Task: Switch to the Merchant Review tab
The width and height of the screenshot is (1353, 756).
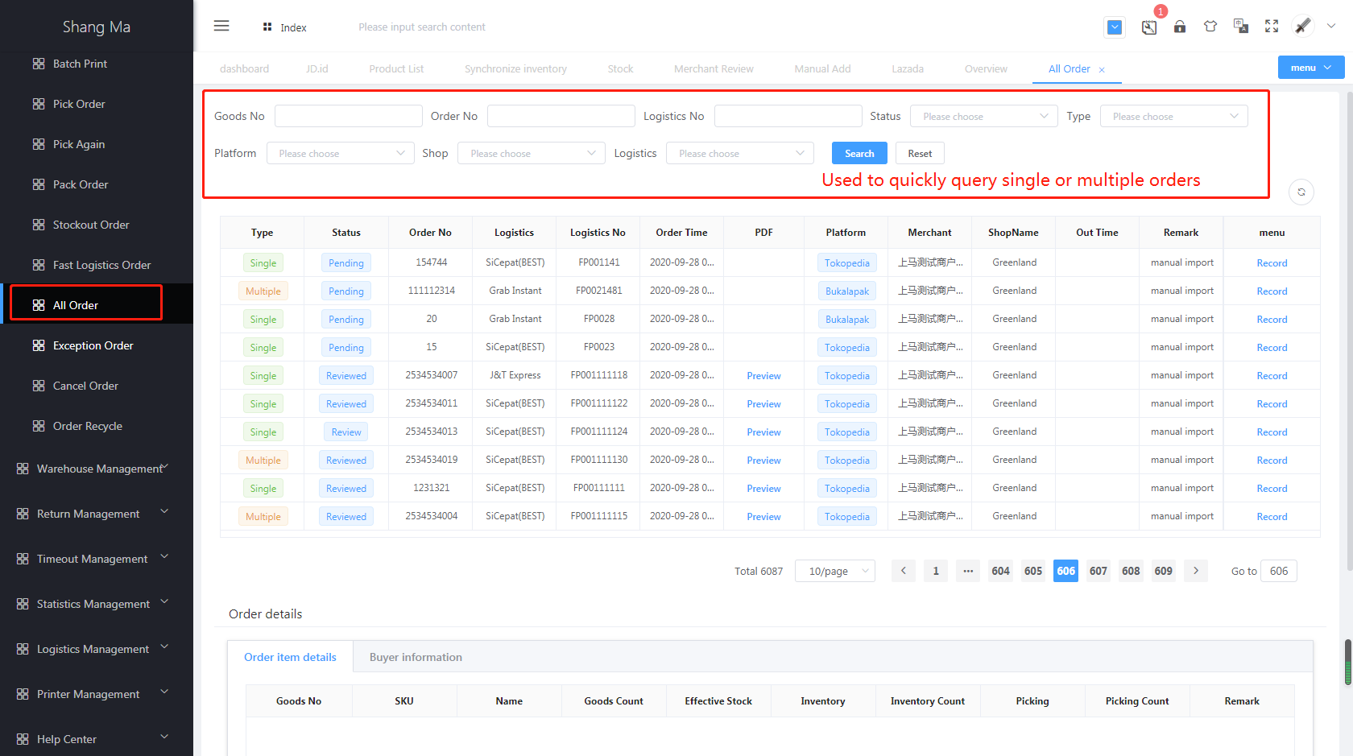Action: coord(714,68)
